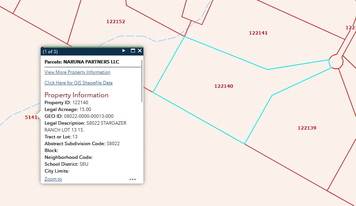The image size is (356, 206).
Task: Click the popup's vertical scrollbar
Action: 142,81
